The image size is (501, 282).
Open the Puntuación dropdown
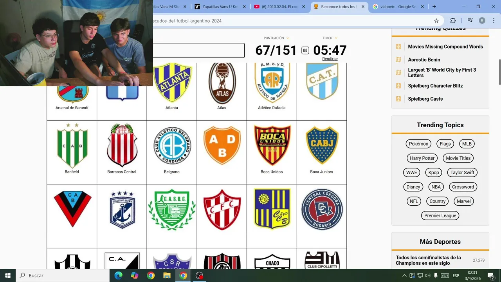pos(276,38)
